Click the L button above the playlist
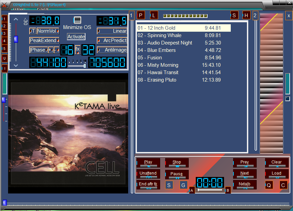The image size is (293, 211). [x=154, y=16]
